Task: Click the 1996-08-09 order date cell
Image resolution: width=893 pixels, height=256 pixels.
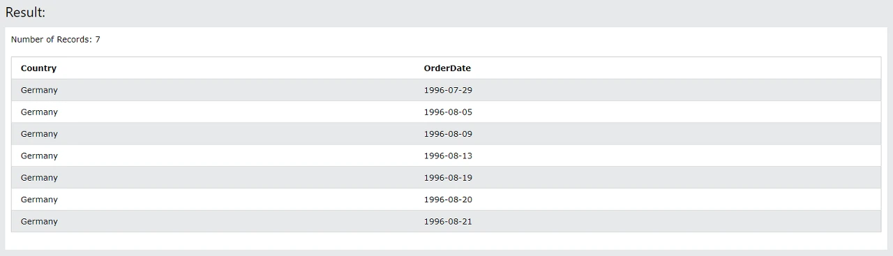Action: tap(448, 134)
